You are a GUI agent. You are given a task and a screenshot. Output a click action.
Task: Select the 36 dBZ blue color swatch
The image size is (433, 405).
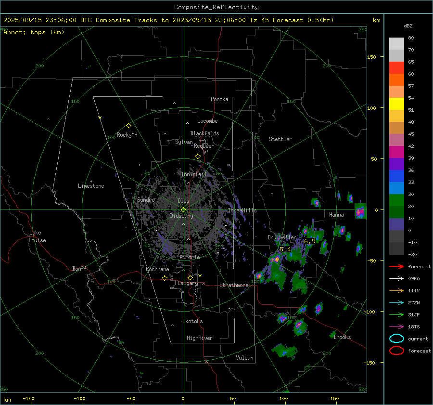click(396, 176)
